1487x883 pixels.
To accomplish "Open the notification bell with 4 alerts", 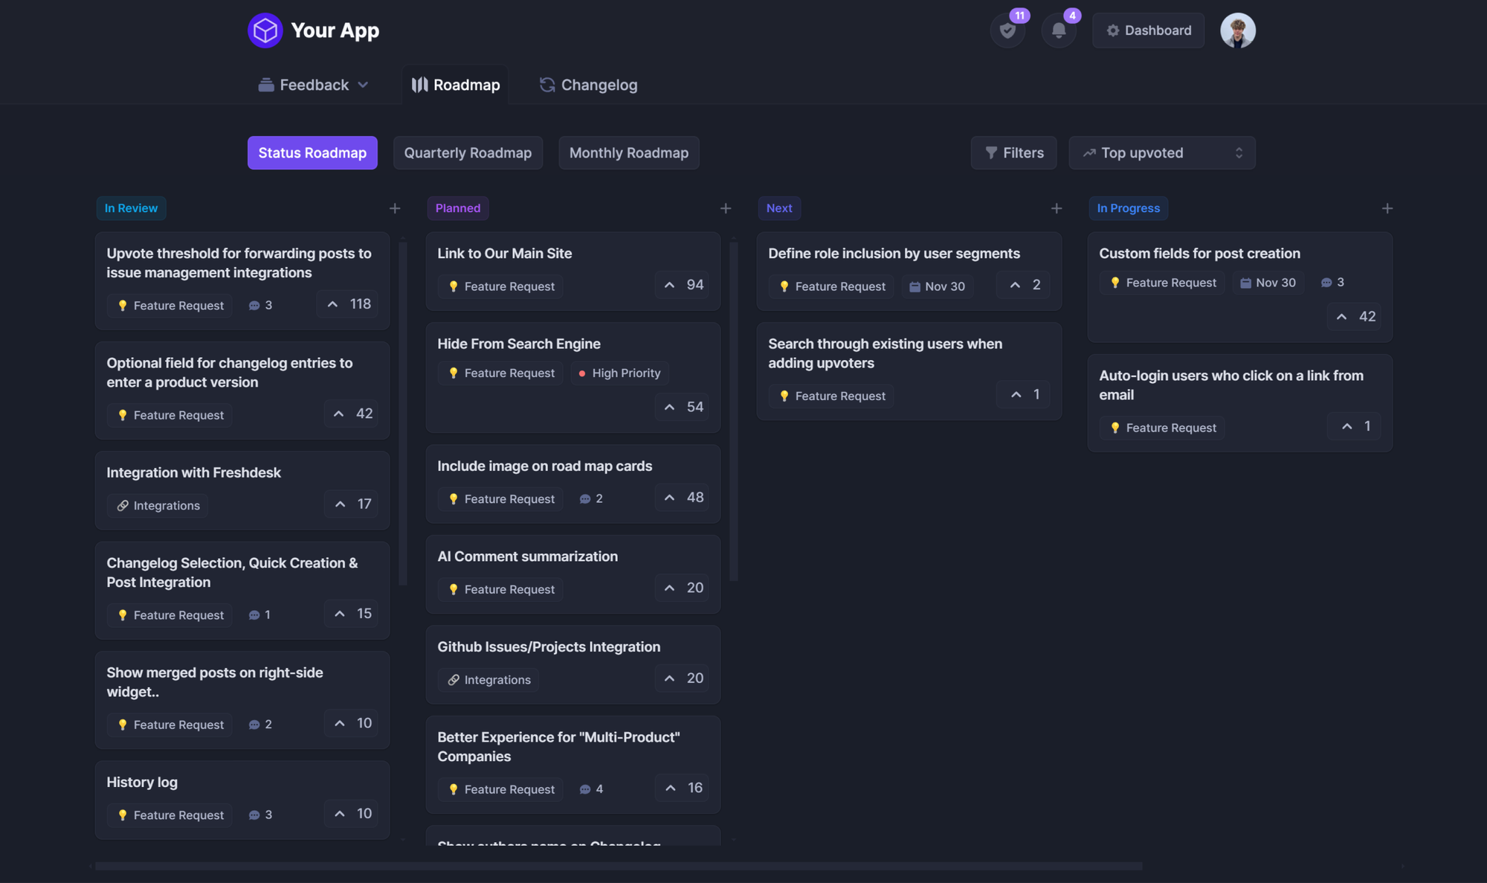I will 1059,30.
